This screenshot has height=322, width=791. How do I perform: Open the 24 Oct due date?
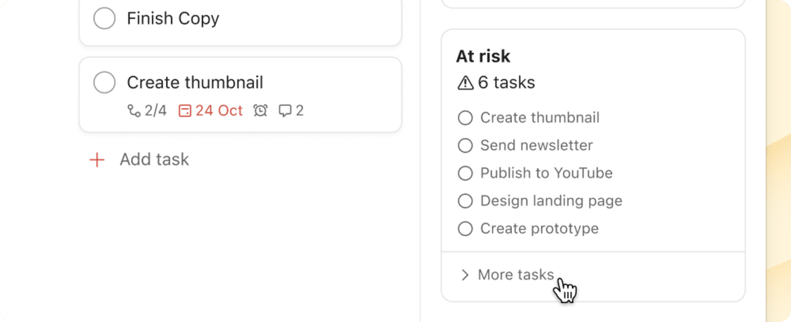click(218, 111)
